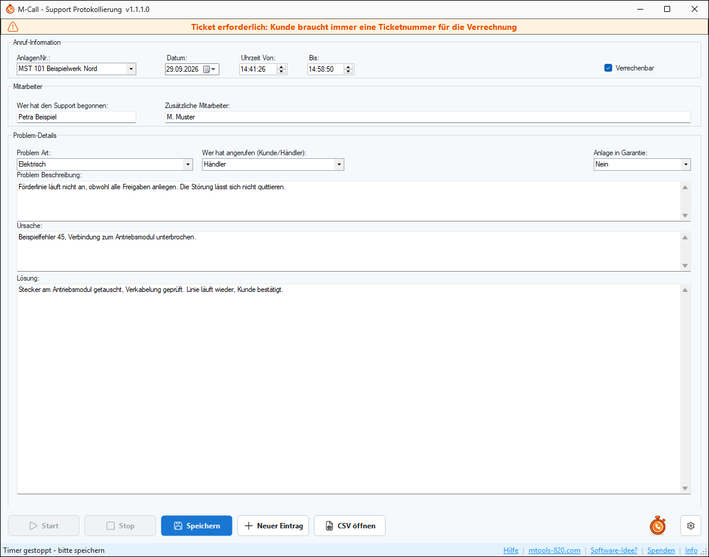The width and height of the screenshot is (709, 557).
Task: Decrease the Uhrzeit Von time
Action: tap(282, 71)
